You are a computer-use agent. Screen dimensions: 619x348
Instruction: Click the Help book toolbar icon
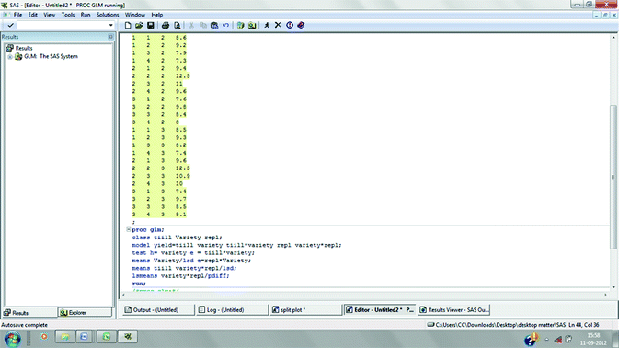301,25
